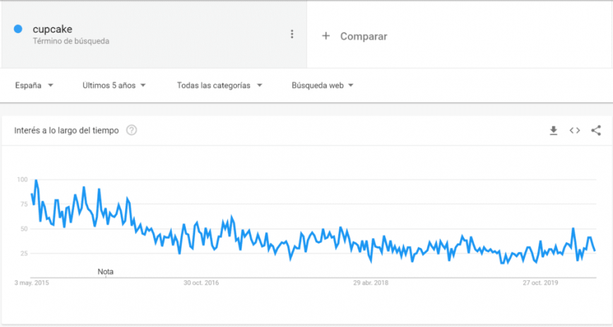Screen dimensions: 613x327
Task: Click the chart's highest peak near 100
Action: 36,181
